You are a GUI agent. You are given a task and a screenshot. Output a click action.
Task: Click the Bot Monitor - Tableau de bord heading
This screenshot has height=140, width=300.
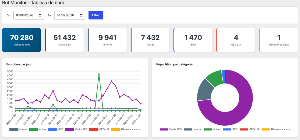pyautogui.click(x=33, y=3)
